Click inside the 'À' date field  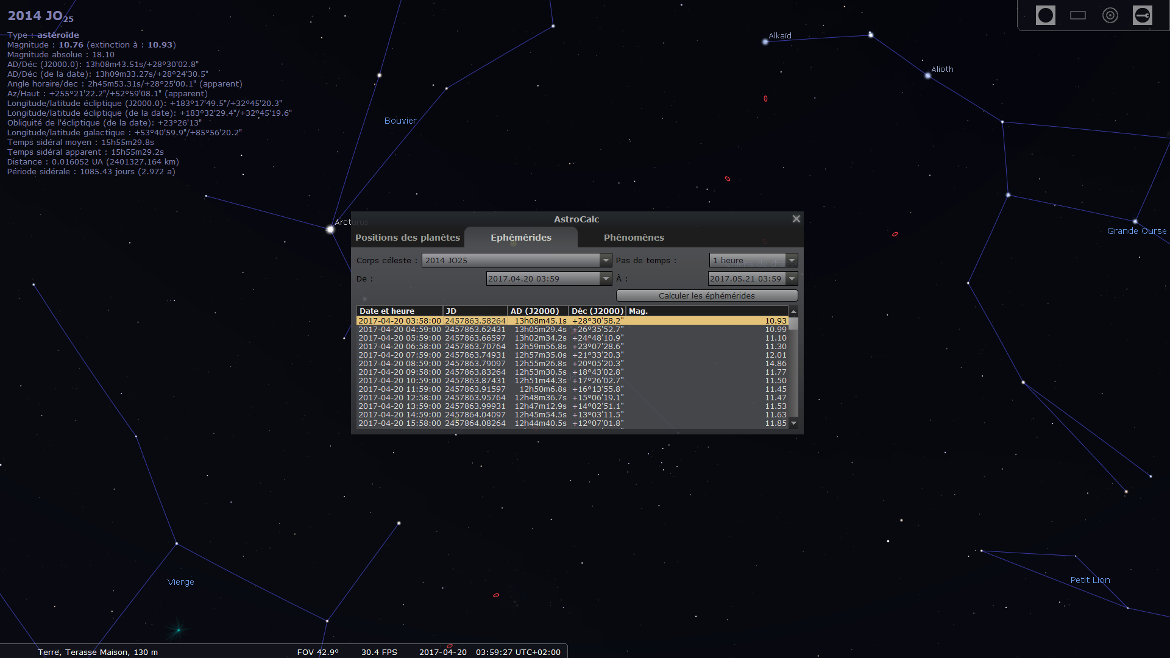click(x=746, y=278)
